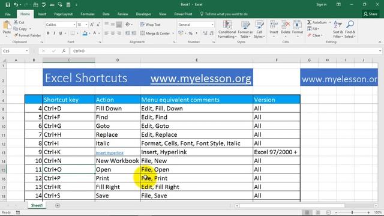Viewport: 384px width, 216px height.
Task: Switch to the Insert tab
Action: pyautogui.click(x=42, y=14)
